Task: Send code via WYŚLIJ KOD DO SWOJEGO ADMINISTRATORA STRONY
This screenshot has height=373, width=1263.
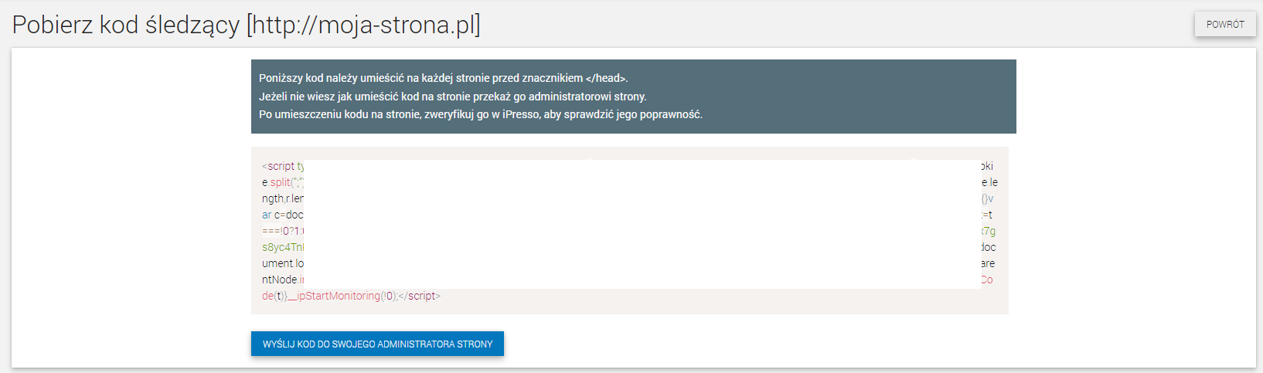Action: click(377, 344)
